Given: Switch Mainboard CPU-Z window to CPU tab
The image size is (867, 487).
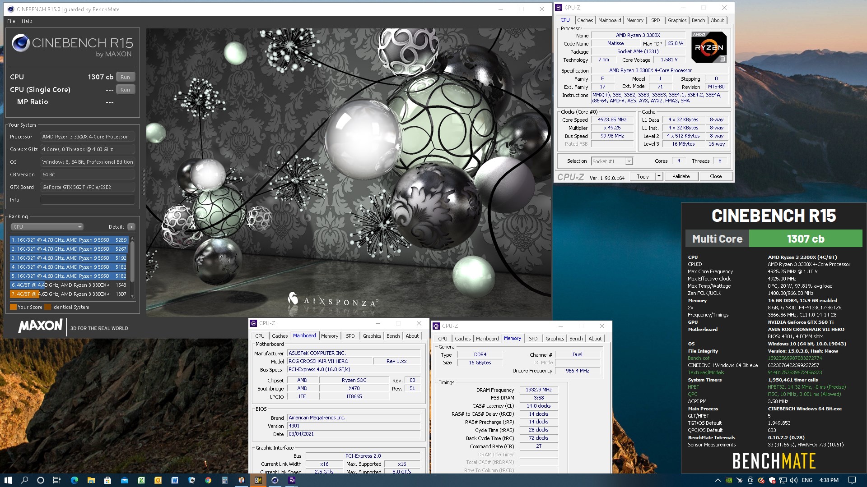Looking at the screenshot, I should pyautogui.click(x=260, y=336).
